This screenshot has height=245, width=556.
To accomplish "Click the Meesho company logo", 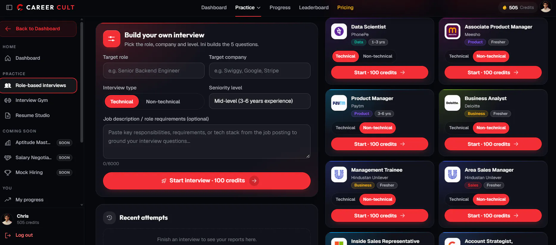I will (452, 31).
